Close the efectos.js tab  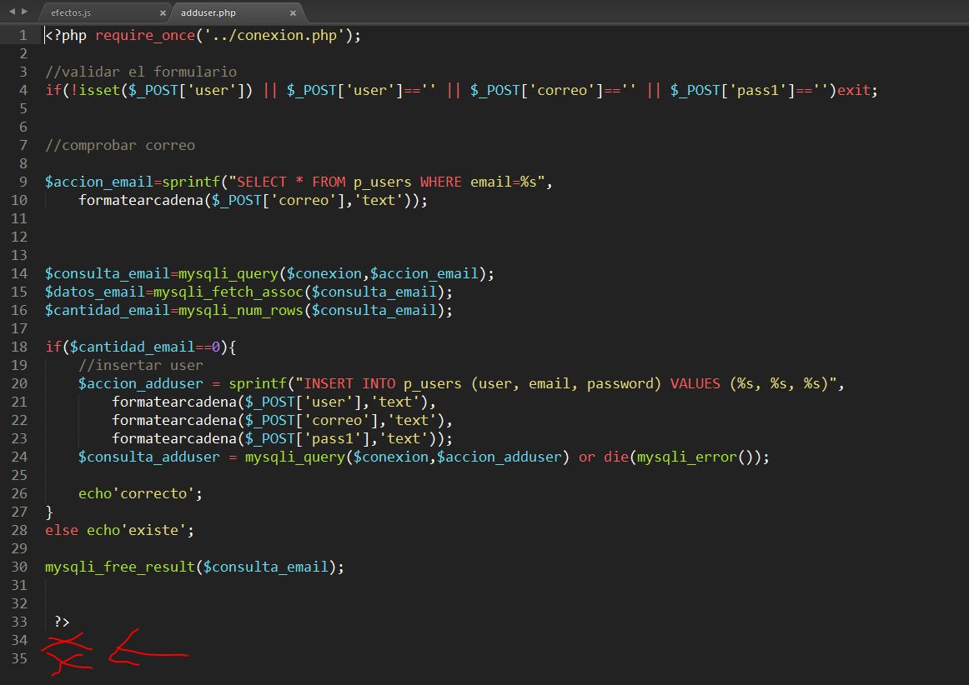click(163, 13)
